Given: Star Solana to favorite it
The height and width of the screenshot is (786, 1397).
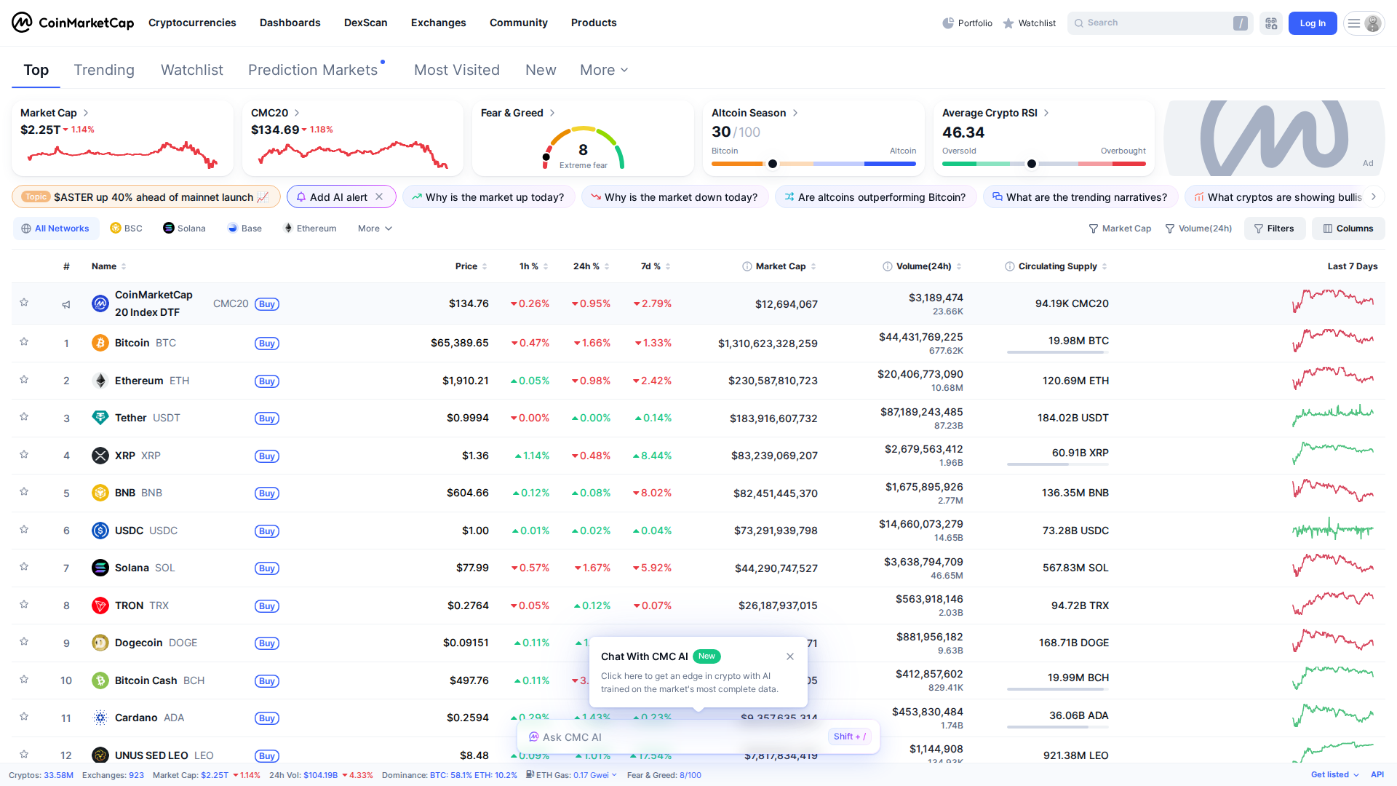Looking at the screenshot, I should tap(24, 567).
